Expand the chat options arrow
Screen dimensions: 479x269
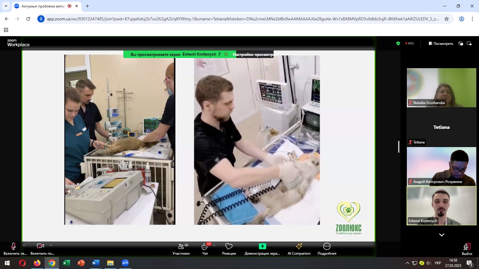(x=214, y=246)
